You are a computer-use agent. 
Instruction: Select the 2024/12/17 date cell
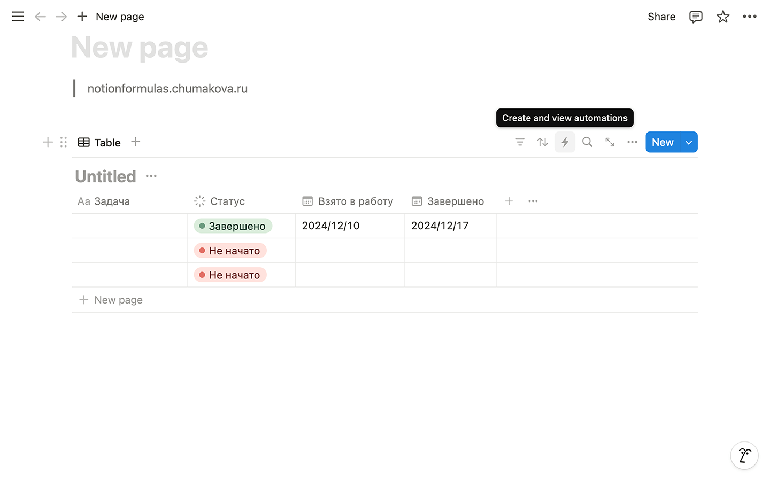(x=451, y=226)
